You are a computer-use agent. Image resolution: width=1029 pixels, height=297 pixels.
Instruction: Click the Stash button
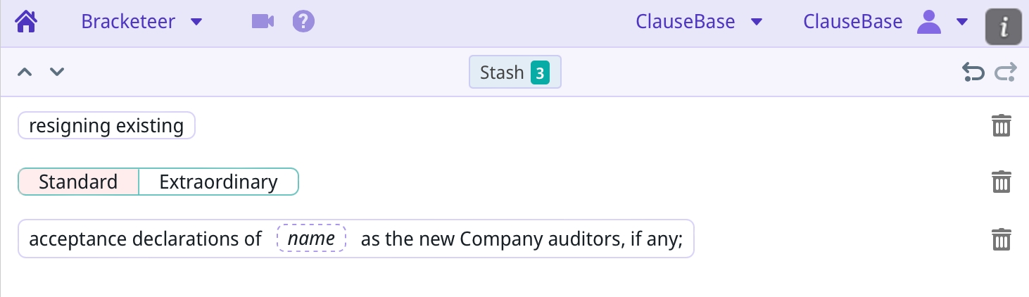click(x=514, y=72)
